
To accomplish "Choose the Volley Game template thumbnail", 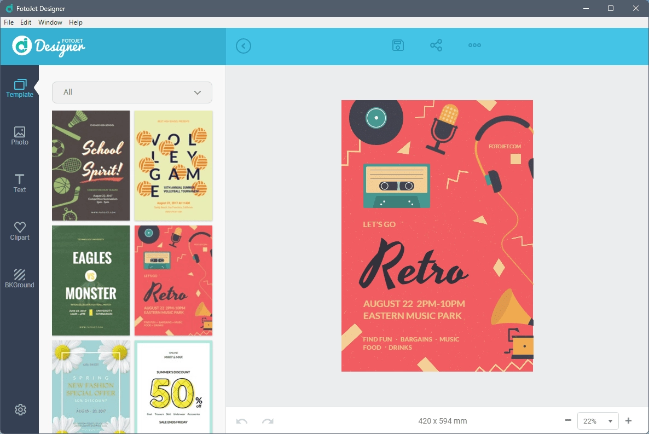I will (173, 166).
